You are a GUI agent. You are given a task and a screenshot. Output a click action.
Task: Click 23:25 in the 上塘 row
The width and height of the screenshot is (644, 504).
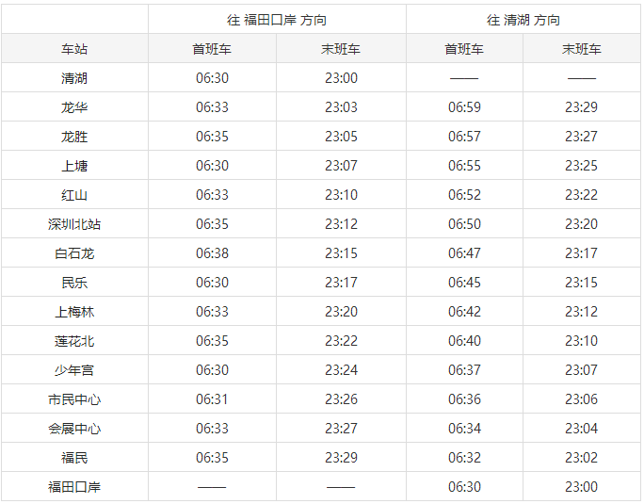581,166
